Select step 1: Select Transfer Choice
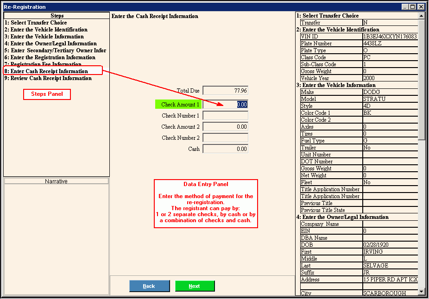Screen dimensions: 429x299 [36, 23]
